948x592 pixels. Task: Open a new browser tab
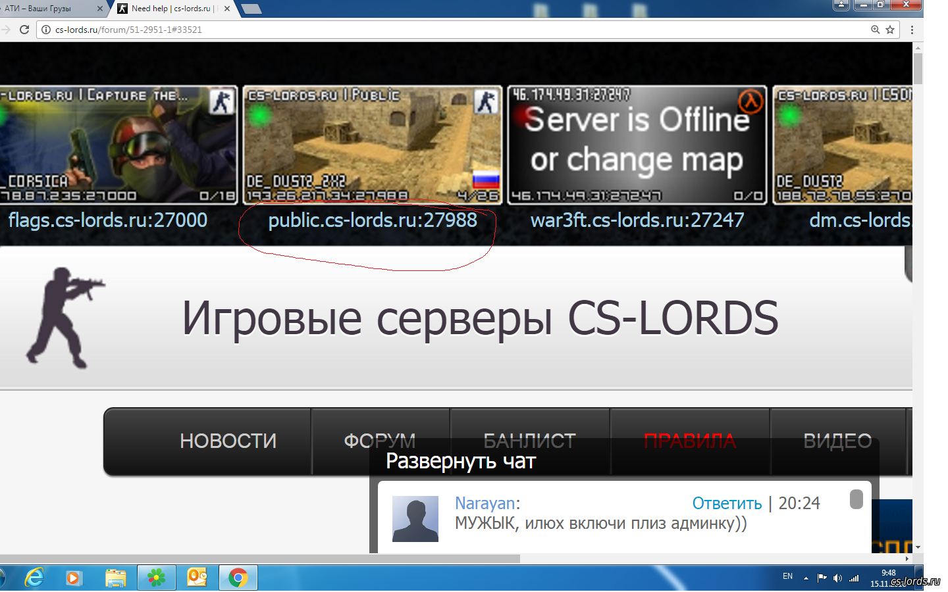coord(251,9)
